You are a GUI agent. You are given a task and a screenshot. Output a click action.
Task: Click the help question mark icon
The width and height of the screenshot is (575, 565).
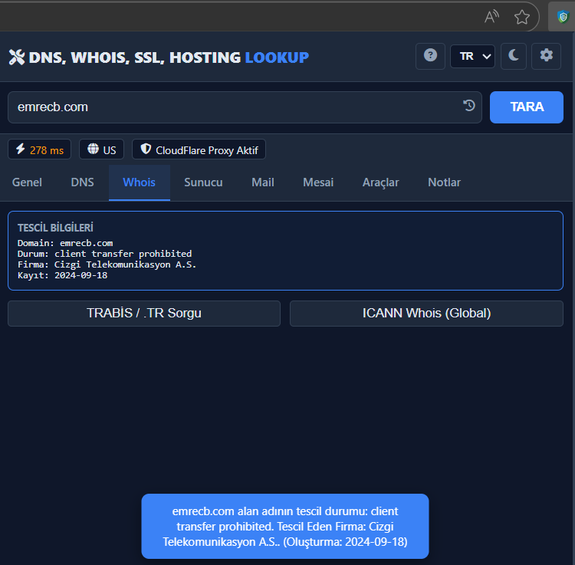430,56
